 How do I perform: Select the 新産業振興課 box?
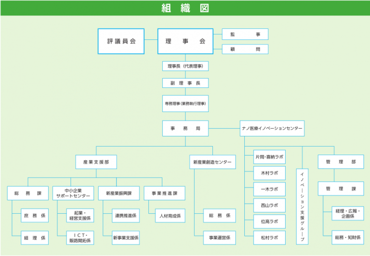(119, 193)
